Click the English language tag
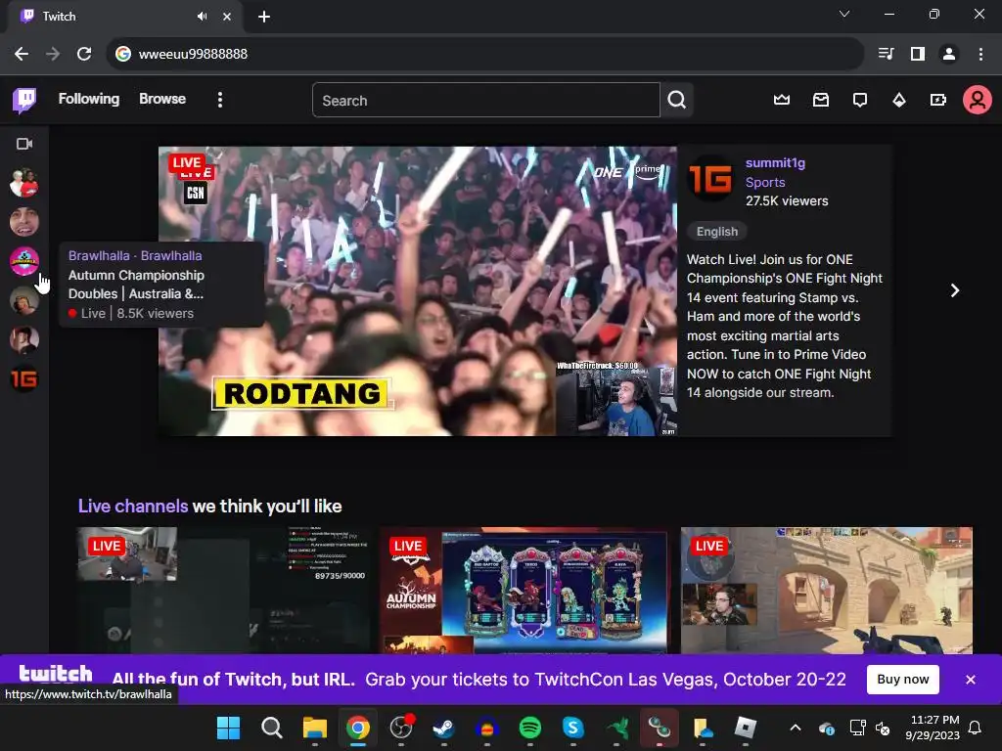Viewport: 1002px width, 751px height. [717, 231]
